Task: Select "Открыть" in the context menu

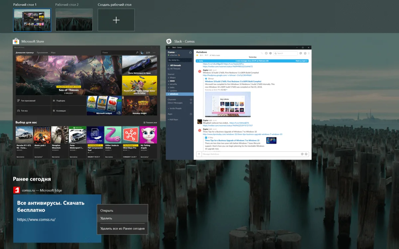Action: 107,210
